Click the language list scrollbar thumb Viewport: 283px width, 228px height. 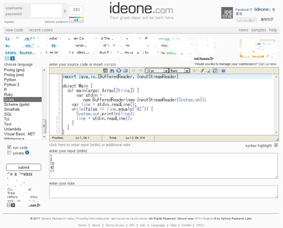(44, 126)
